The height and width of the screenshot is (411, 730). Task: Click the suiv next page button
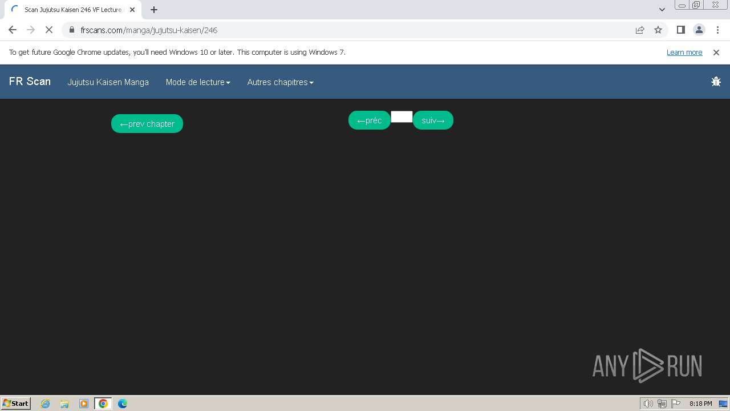(433, 120)
